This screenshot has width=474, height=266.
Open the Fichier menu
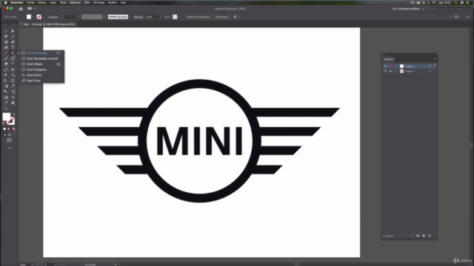click(30, 2)
